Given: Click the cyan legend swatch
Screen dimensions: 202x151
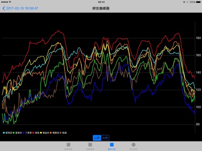Looking at the screenshot, I should (x=4, y=133).
